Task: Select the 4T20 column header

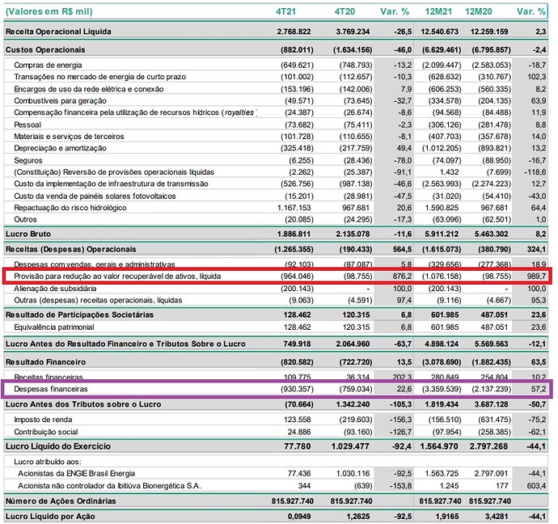Action: [345, 11]
